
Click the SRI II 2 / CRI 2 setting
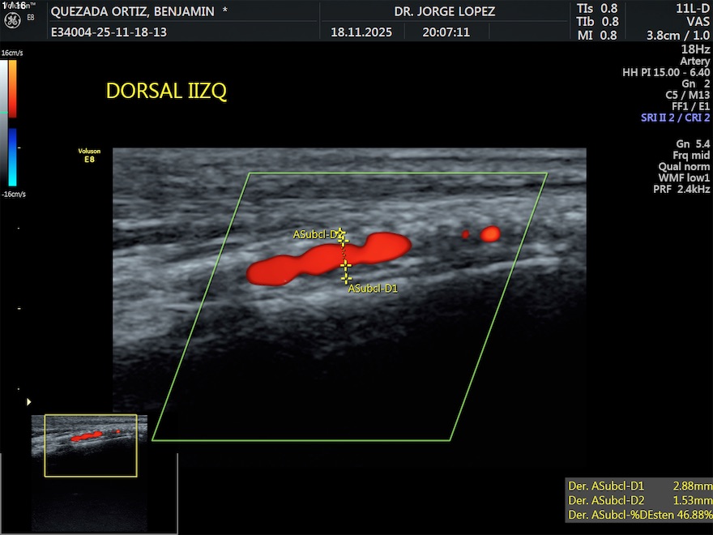click(x=675, y=118)
